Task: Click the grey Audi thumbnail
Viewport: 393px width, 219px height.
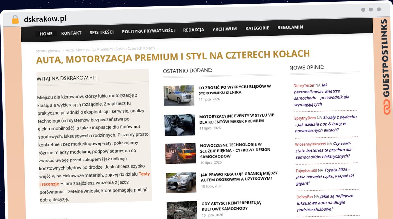Action: [x=181, y=182]
